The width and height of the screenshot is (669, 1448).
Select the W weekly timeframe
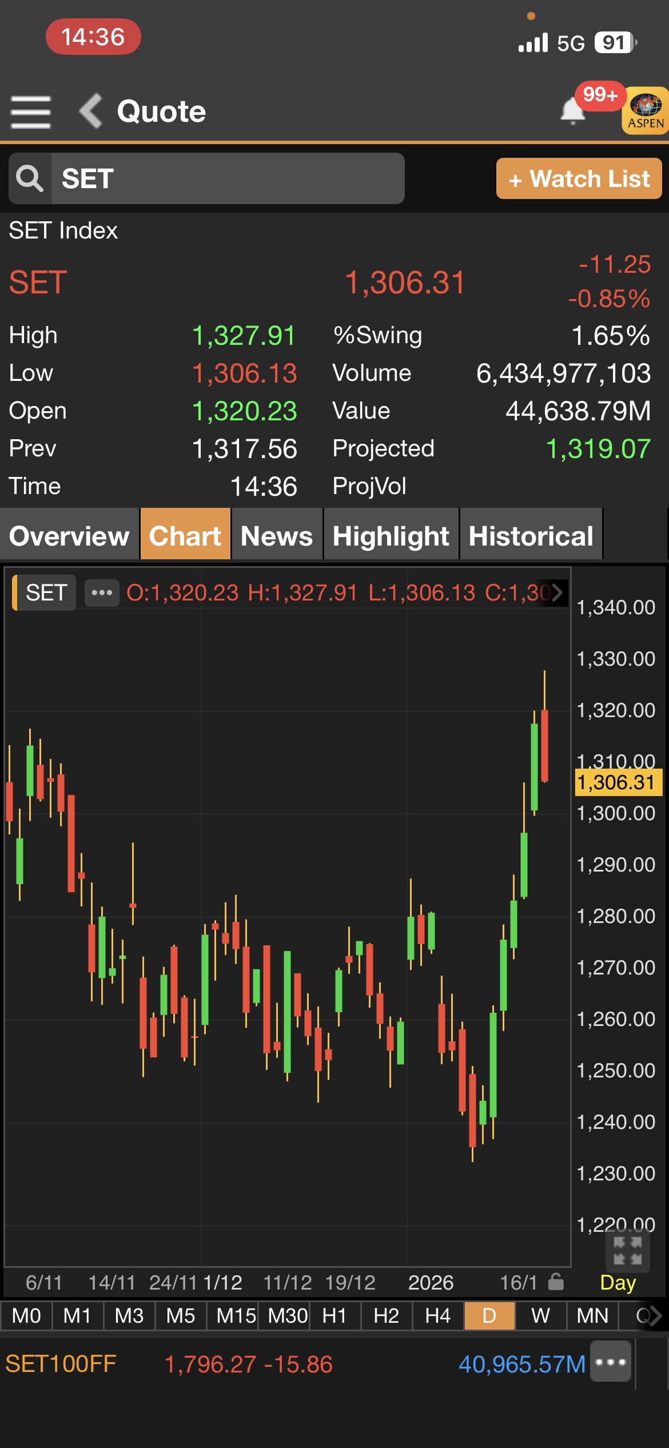(x=540, y=1316)
